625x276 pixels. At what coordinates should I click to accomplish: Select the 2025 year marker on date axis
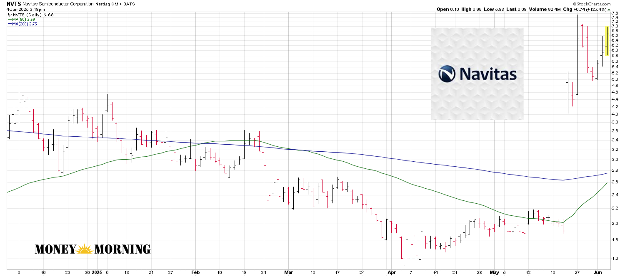pyautogui.click(x=97, y=272)
